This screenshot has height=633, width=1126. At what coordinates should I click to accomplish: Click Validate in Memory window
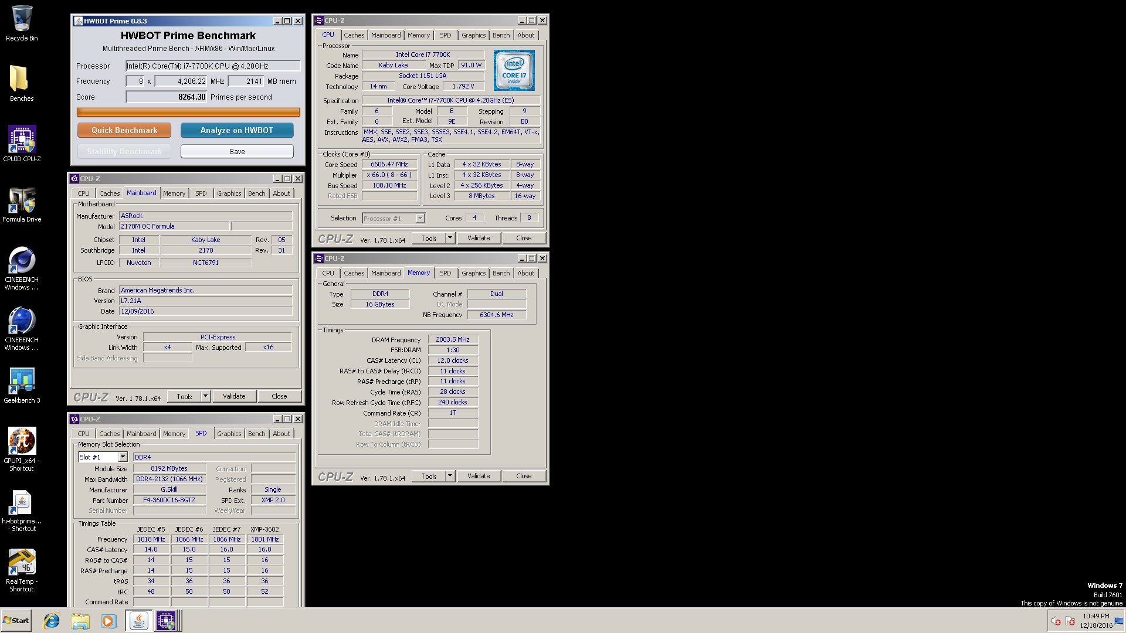479,476
